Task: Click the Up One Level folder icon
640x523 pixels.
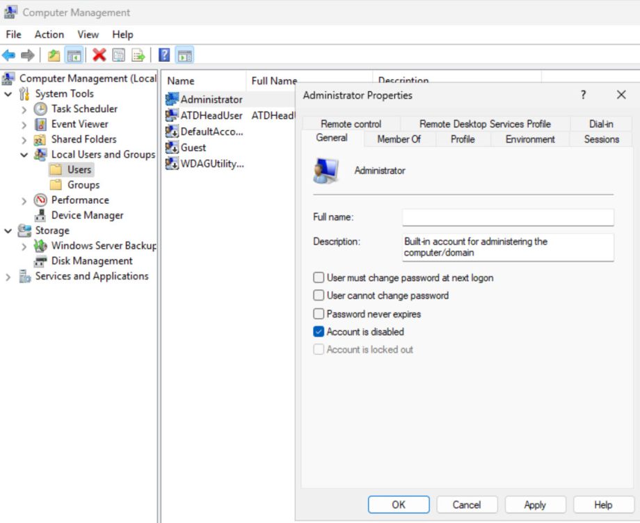Action: [x=53, y=55]
